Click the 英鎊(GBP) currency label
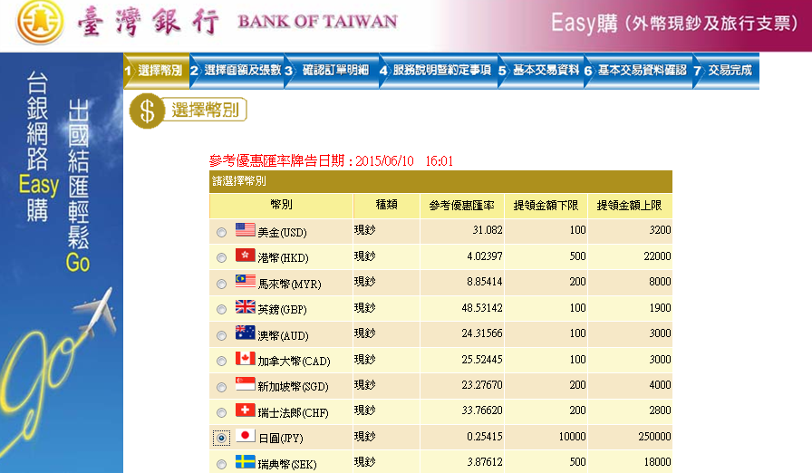The height and width of the screenshot is (473, 812). pyautogui.click(x=282, y=310)
